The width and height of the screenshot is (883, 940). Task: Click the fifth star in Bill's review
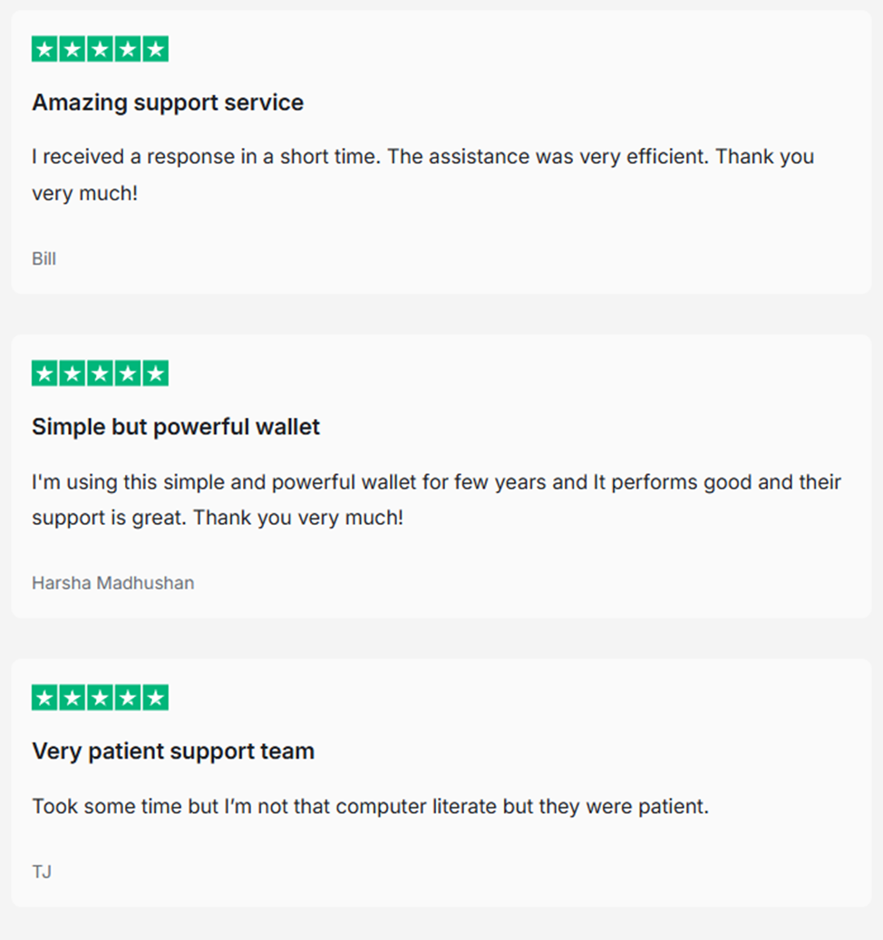pos(156,49)
